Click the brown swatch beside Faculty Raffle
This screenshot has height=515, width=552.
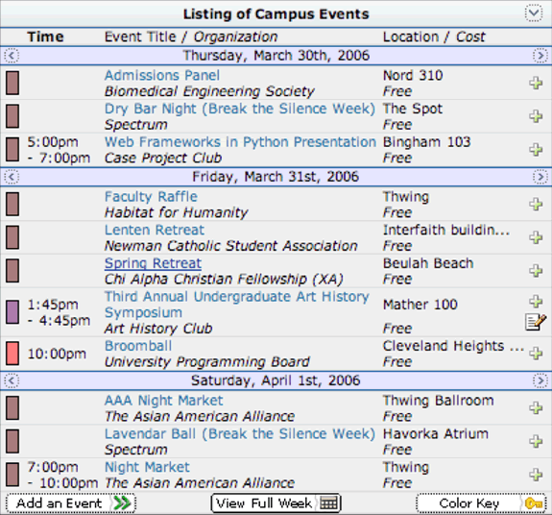[x=12, y=205]
